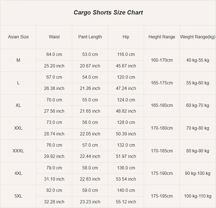Click the 5XL size row label
The height and width of the screenshot is (208, 216).
pos(18,196)
